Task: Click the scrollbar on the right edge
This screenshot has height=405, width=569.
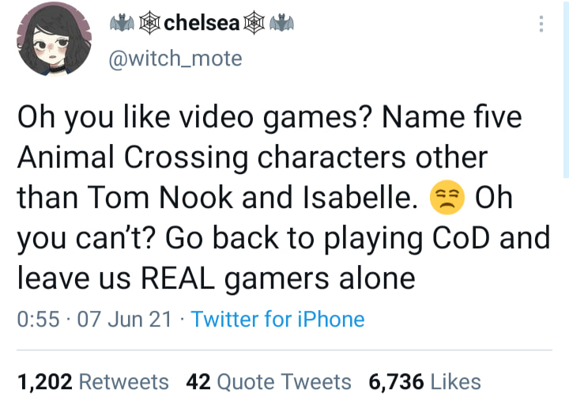Action: [566, 89]
